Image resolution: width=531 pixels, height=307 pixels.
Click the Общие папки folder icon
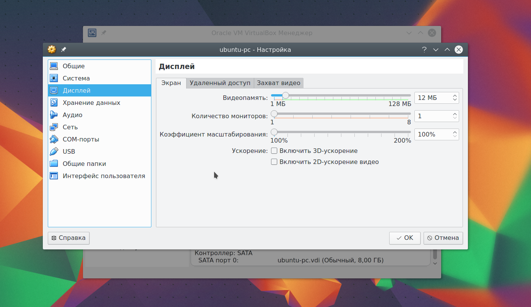point(54,164)
